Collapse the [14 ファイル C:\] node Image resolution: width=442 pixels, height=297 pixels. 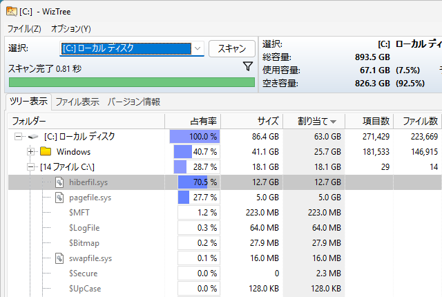(30, 167)
